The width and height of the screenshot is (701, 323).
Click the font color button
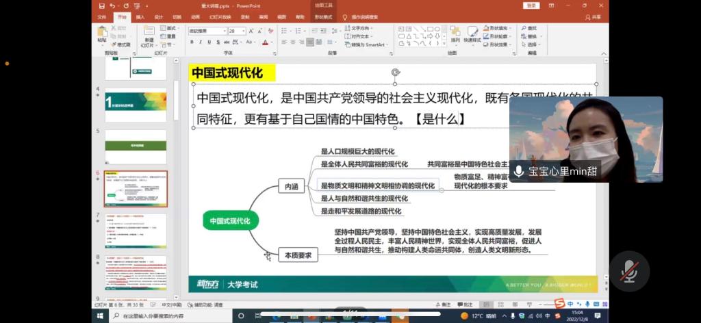265,42
